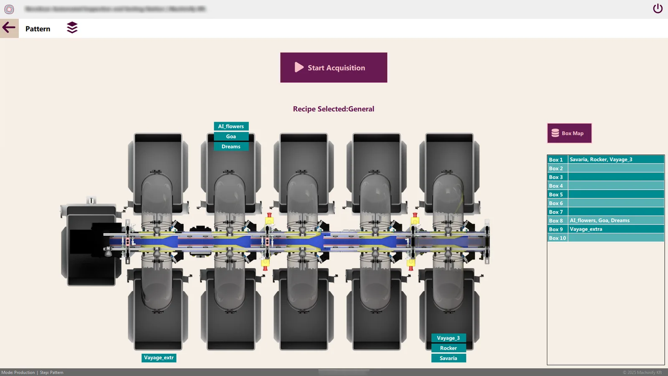This screenshot has width=668, height=376.
Task: Select the Dreams label tag
Action: [231, 147]
